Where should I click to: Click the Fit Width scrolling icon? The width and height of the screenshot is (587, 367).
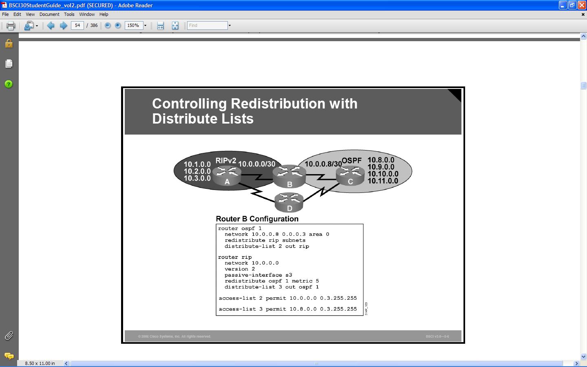click(x=160, y=26)
